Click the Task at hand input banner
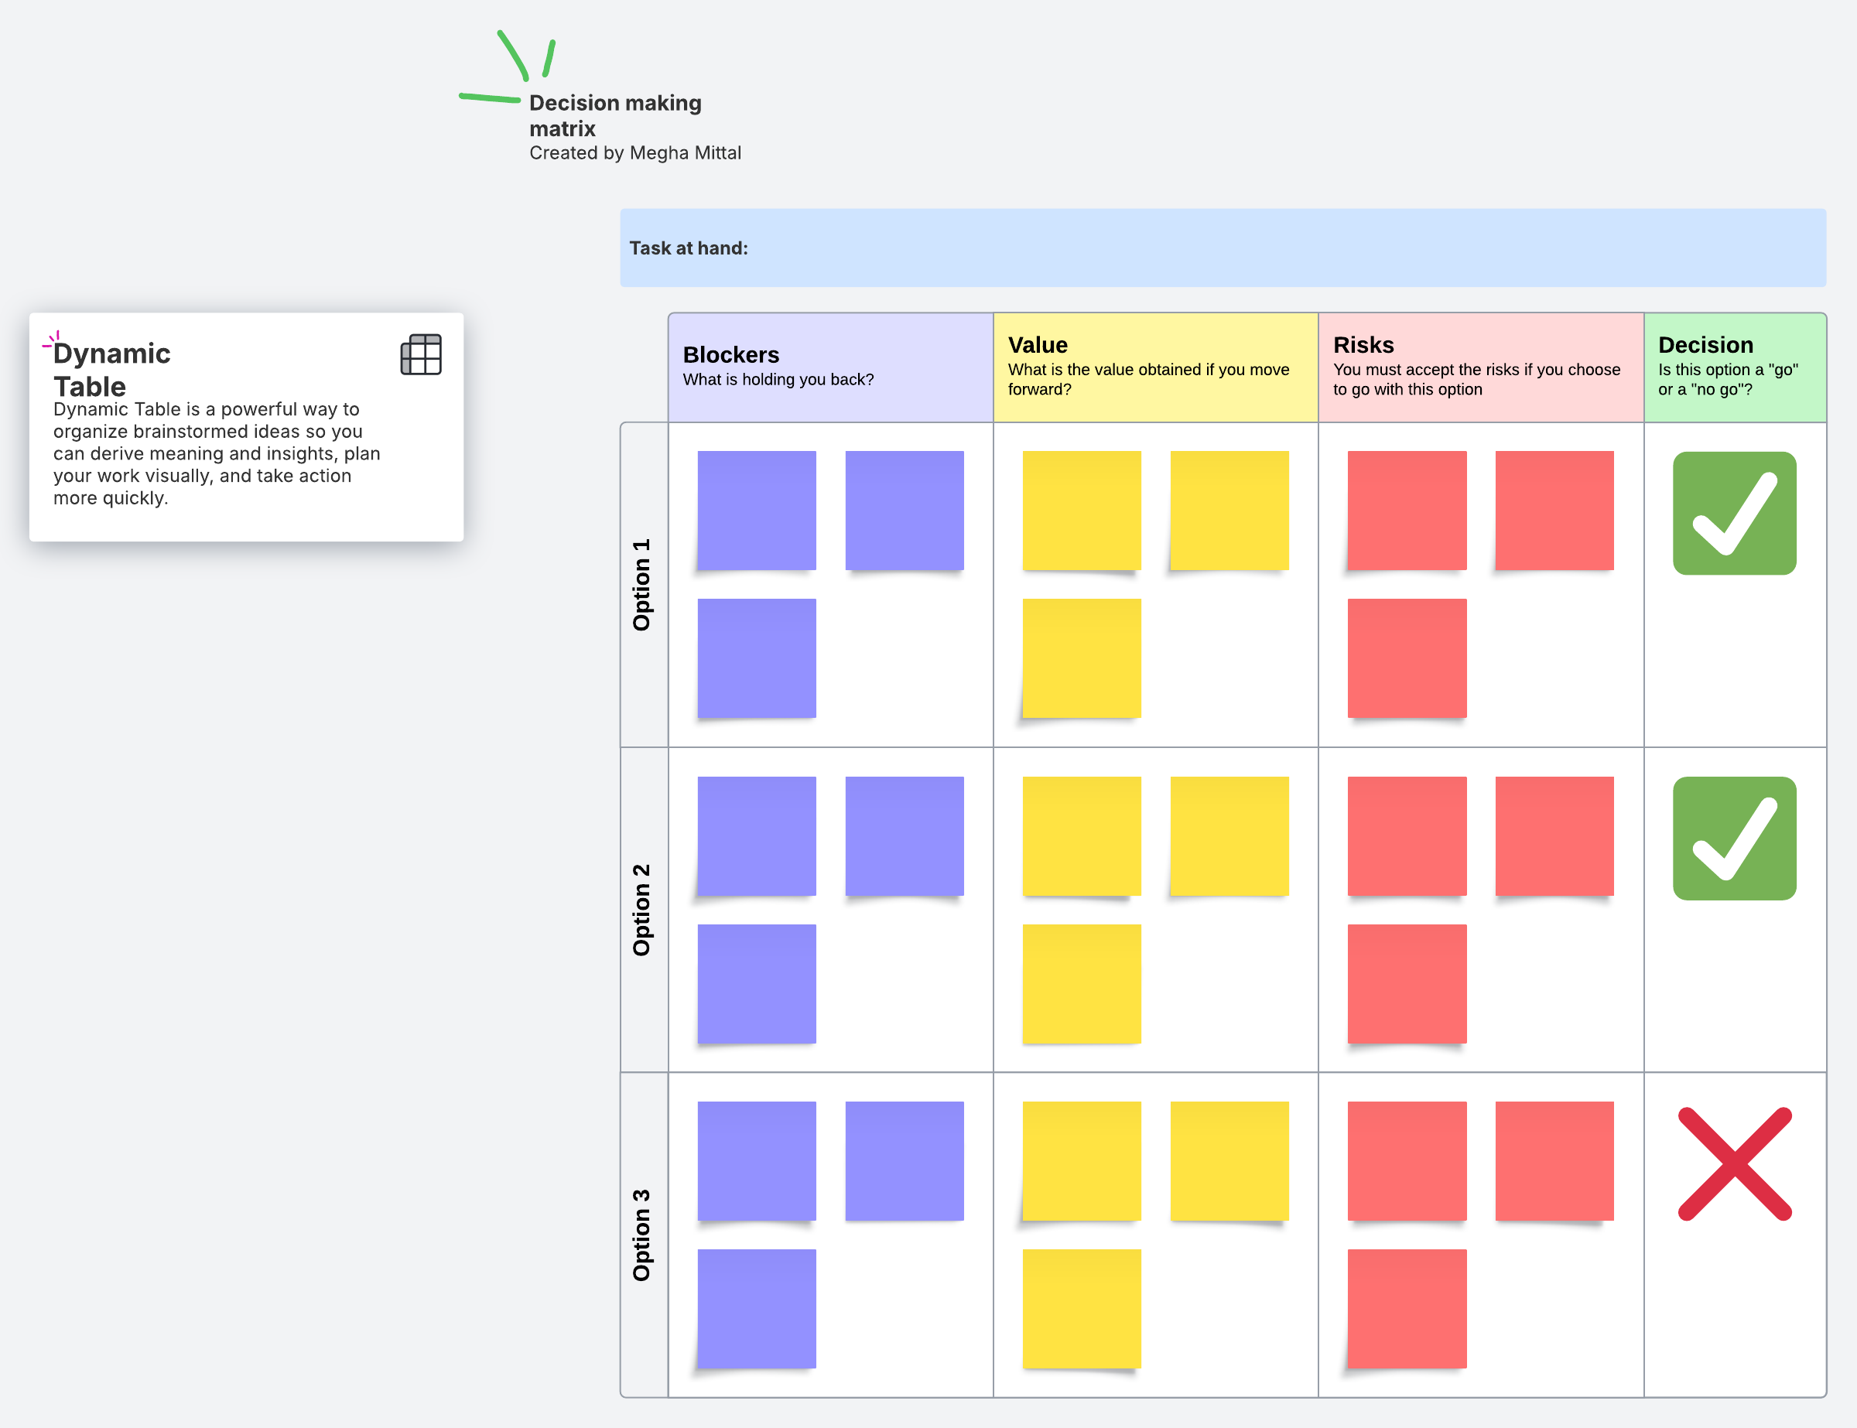This screenshot has height=1428, width=1857. tap(1222, 248)
